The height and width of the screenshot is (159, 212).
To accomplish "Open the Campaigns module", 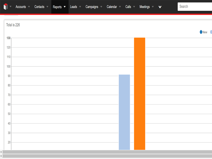I will point(92,7).
